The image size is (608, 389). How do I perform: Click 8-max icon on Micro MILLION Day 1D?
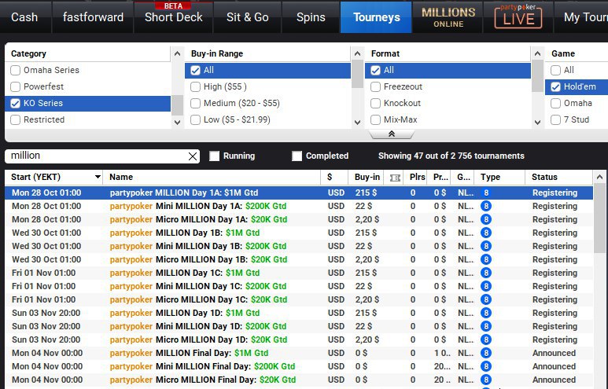click(x=486, y=339)
